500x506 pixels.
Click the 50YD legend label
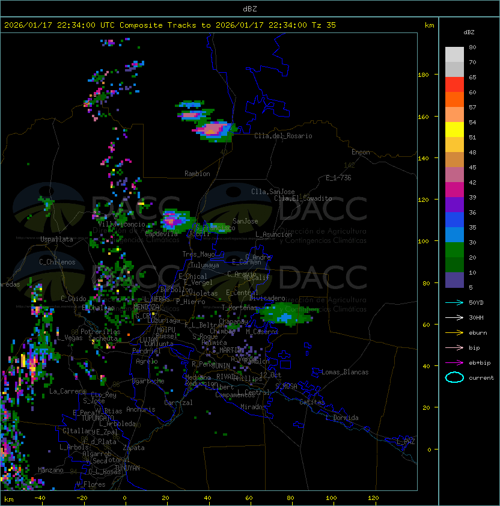coord(476,302)
